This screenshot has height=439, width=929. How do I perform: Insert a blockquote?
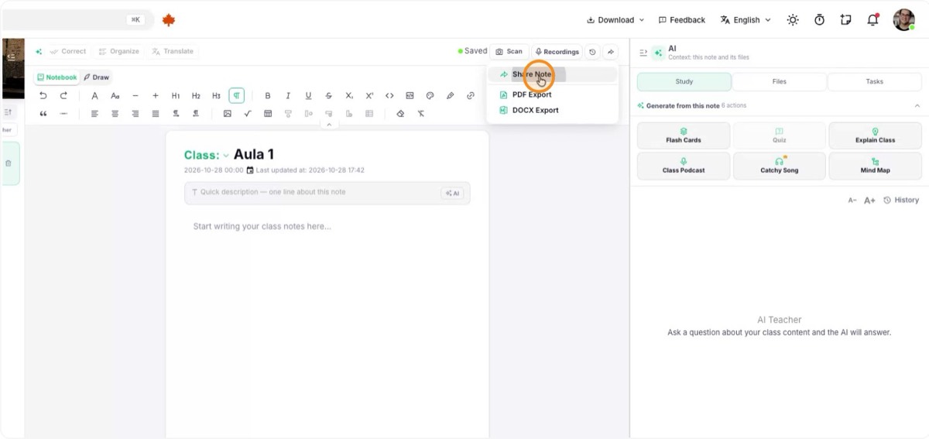[43, 114]
